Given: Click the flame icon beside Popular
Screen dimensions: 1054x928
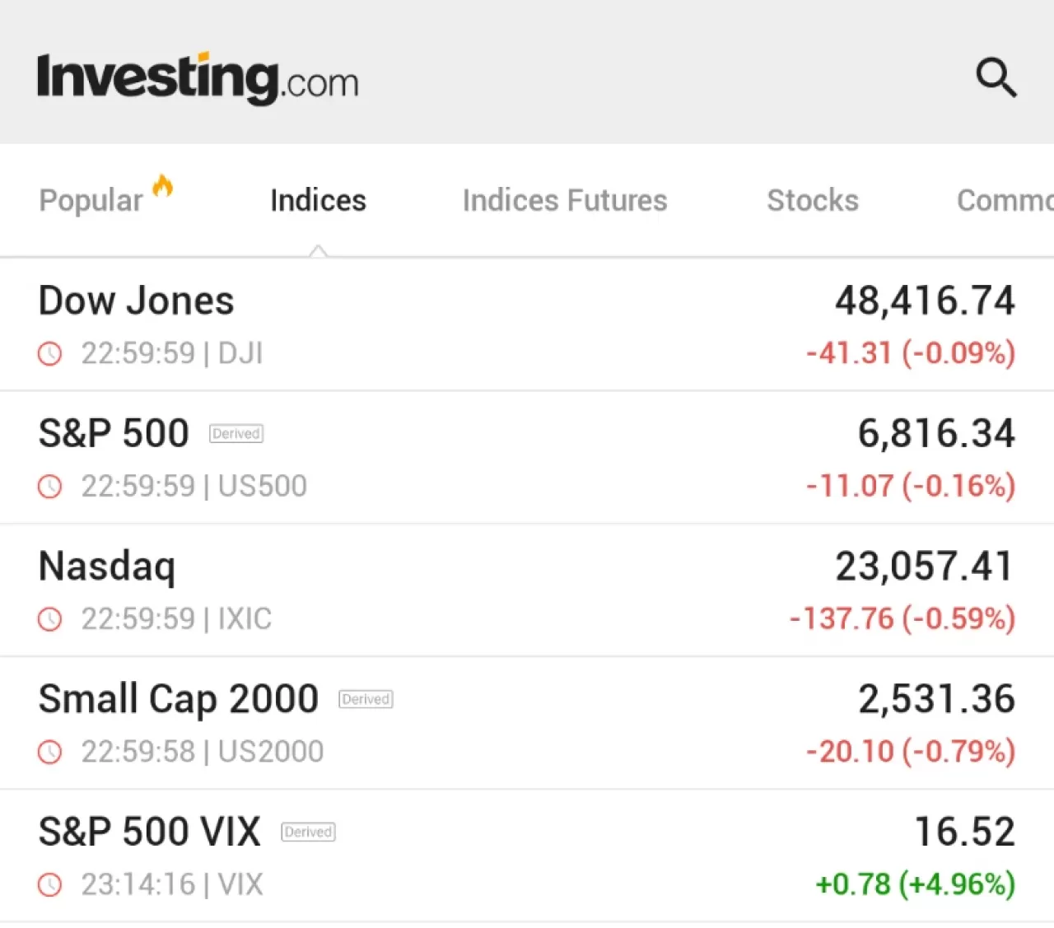Looking at the screenshot, I should [x=163, y=186].
